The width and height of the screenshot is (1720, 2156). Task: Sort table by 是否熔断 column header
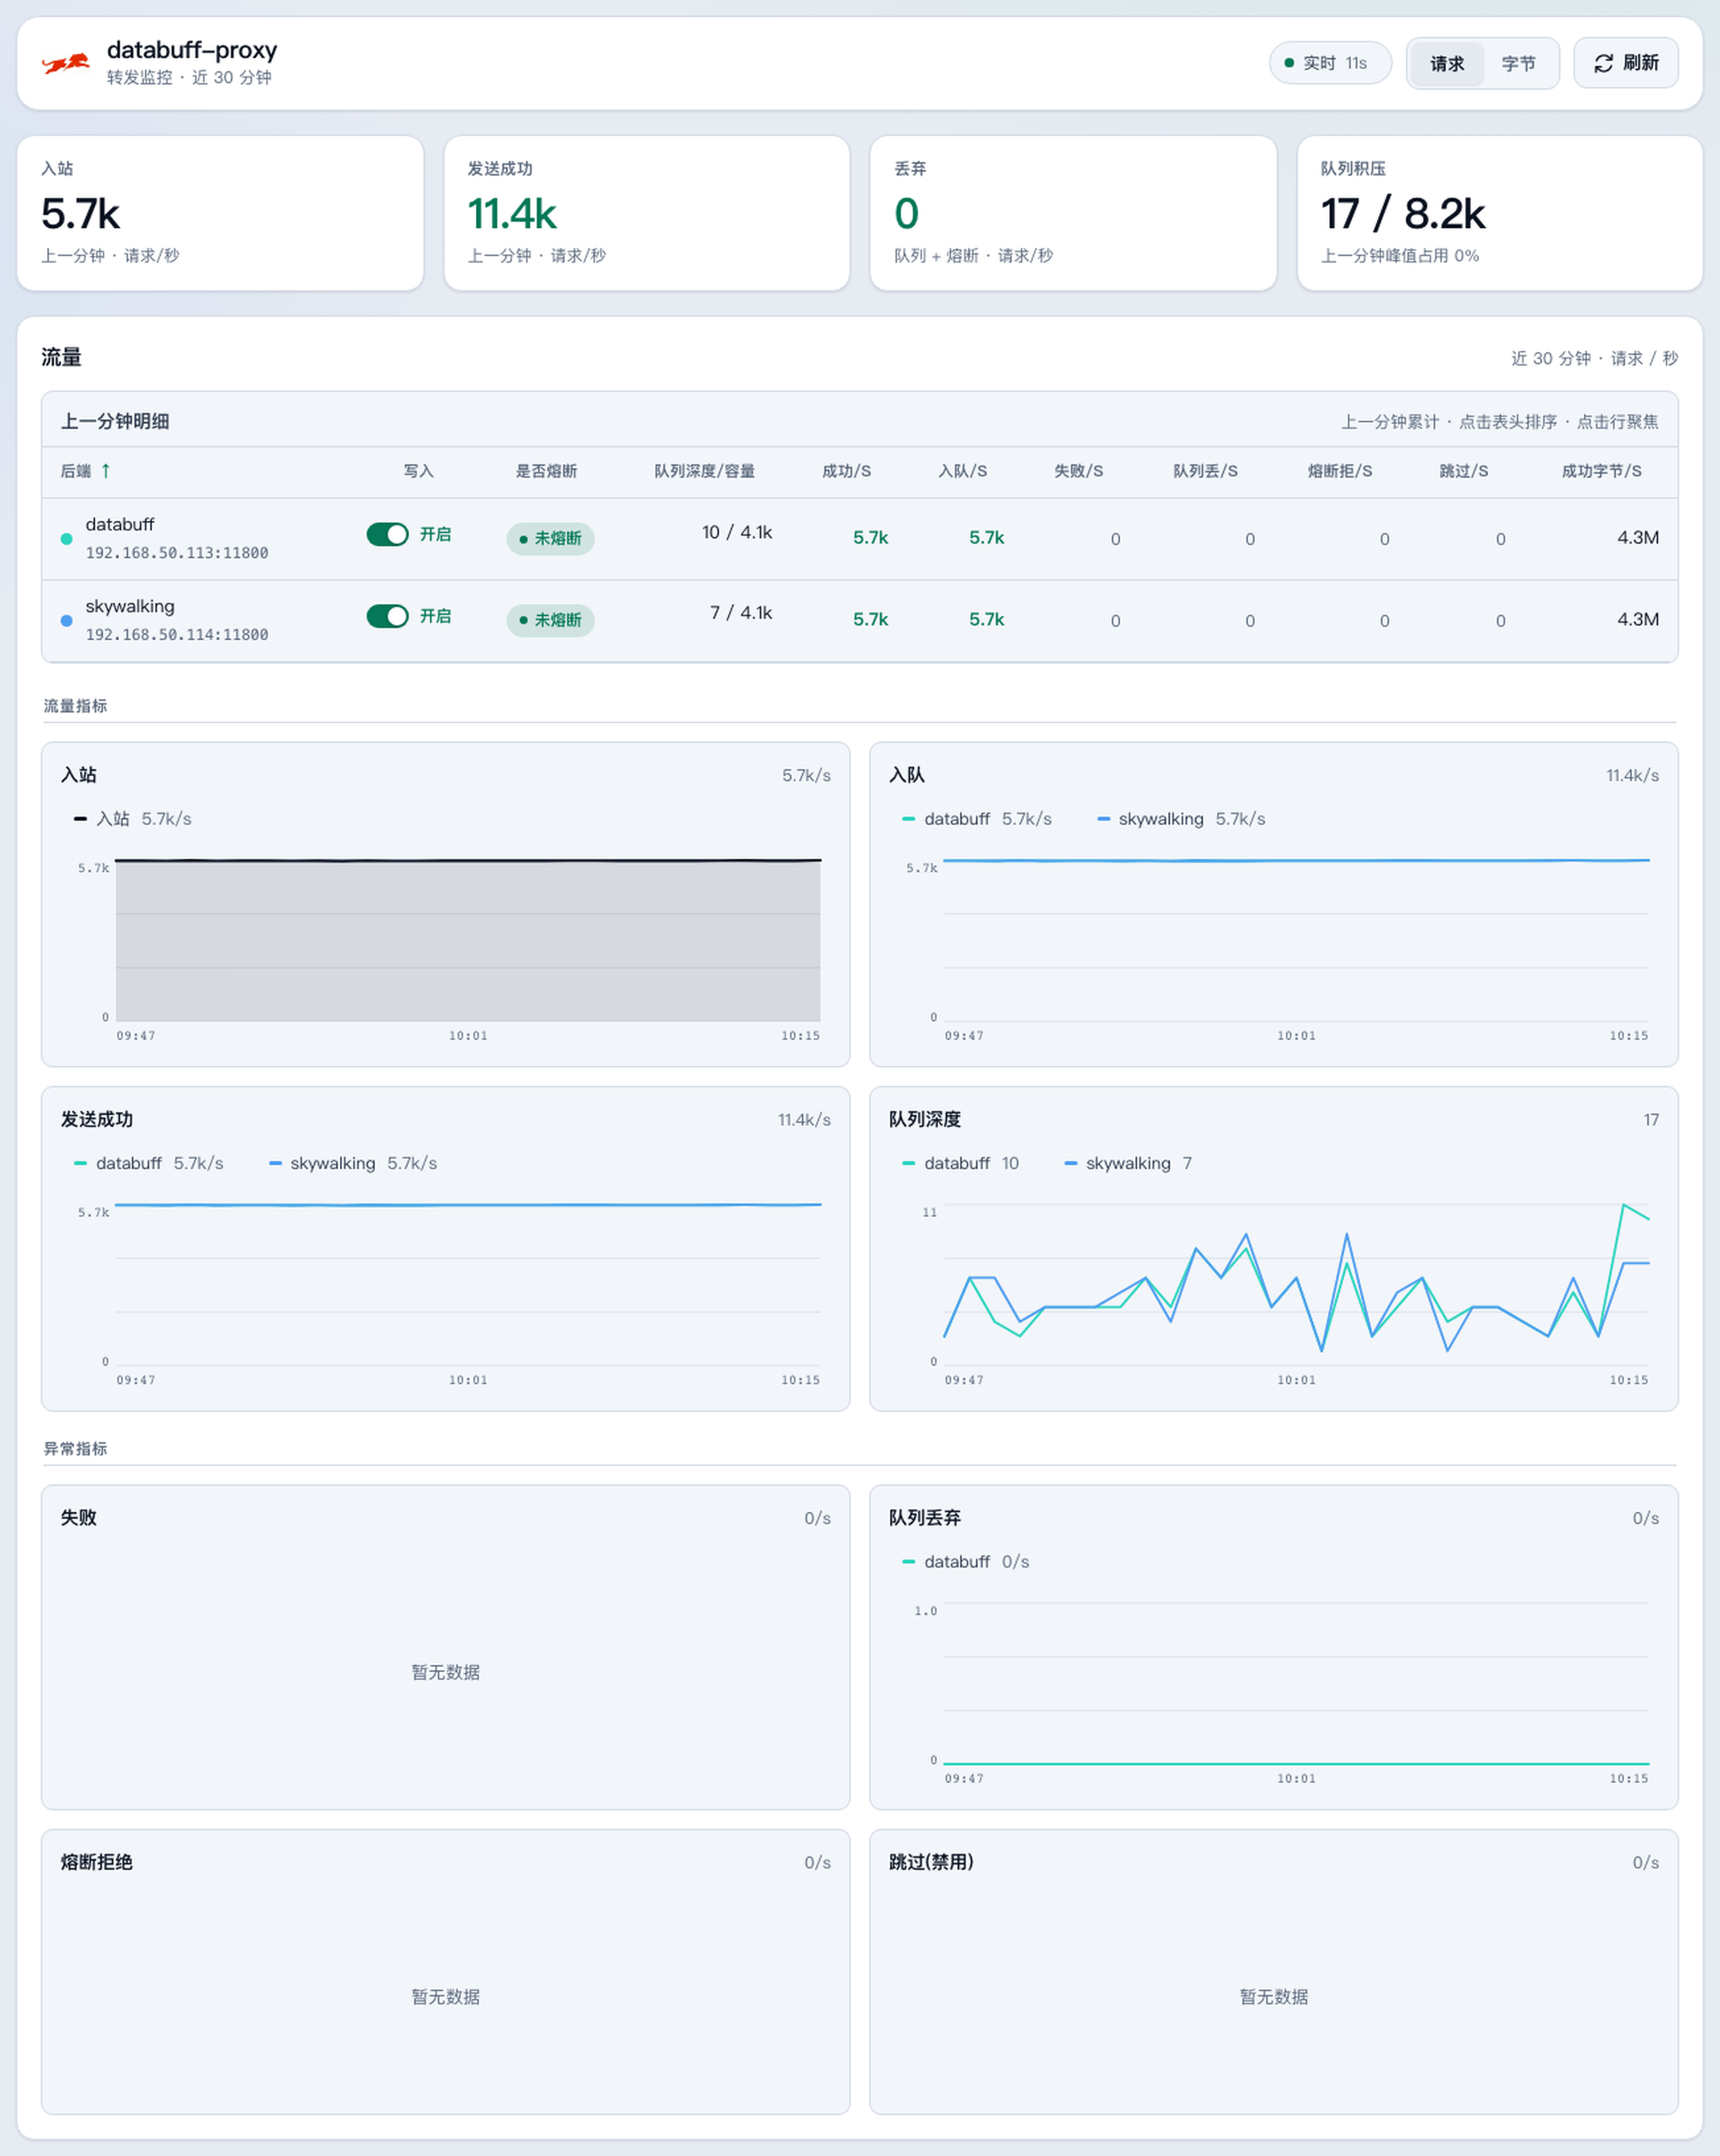tap(545, 471)
